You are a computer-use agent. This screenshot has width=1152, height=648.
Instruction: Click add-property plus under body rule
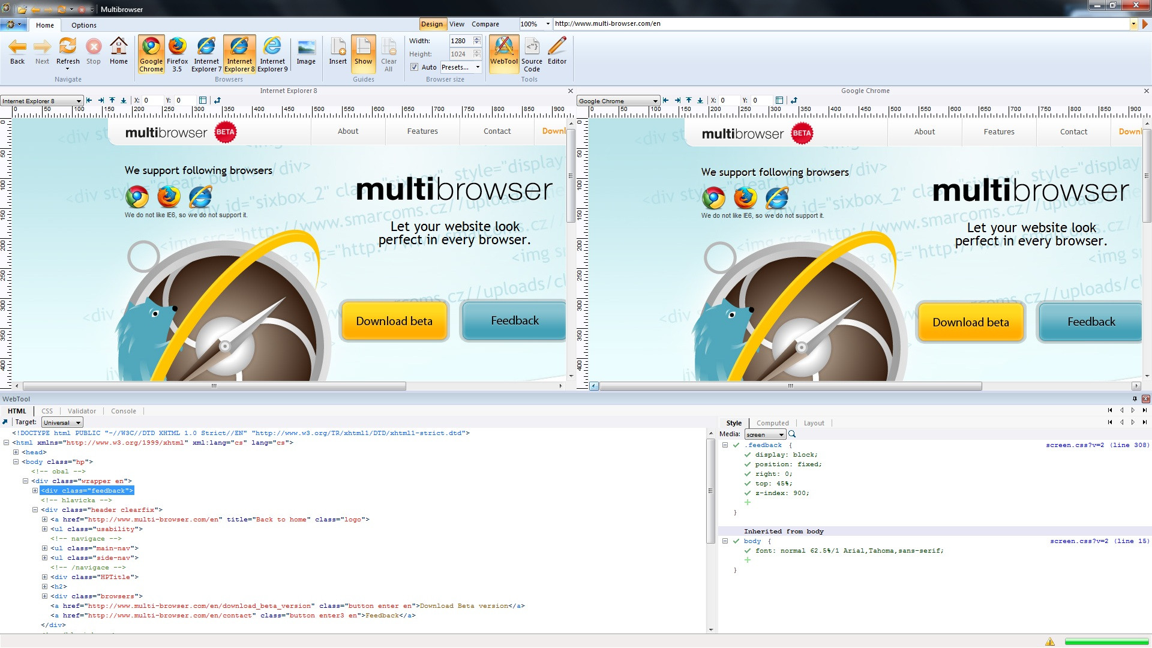(748, 560)
